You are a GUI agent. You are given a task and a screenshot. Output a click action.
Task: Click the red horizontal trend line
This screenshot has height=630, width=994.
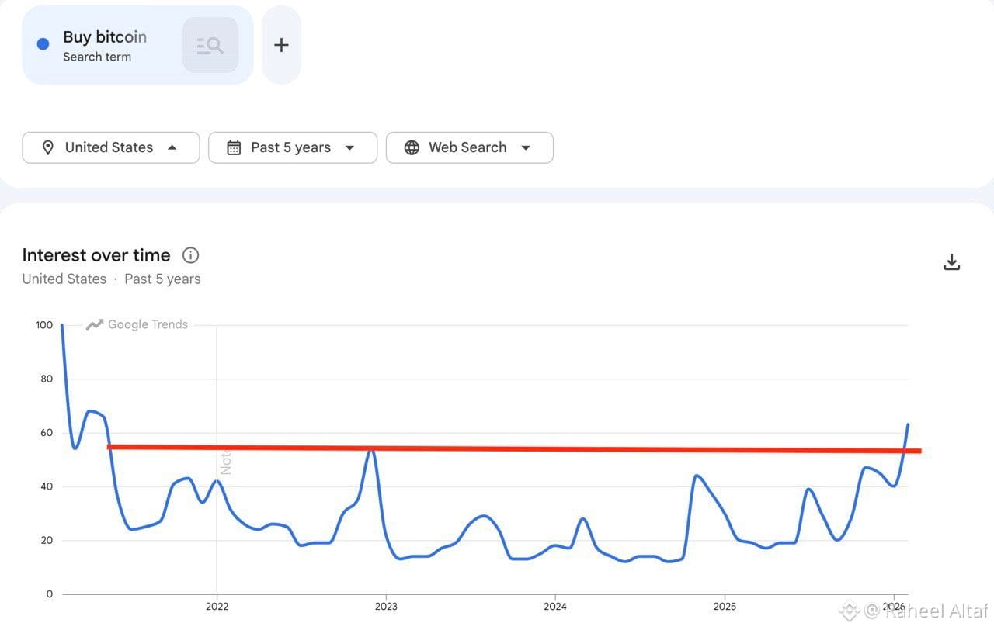(x=514, y=448)
